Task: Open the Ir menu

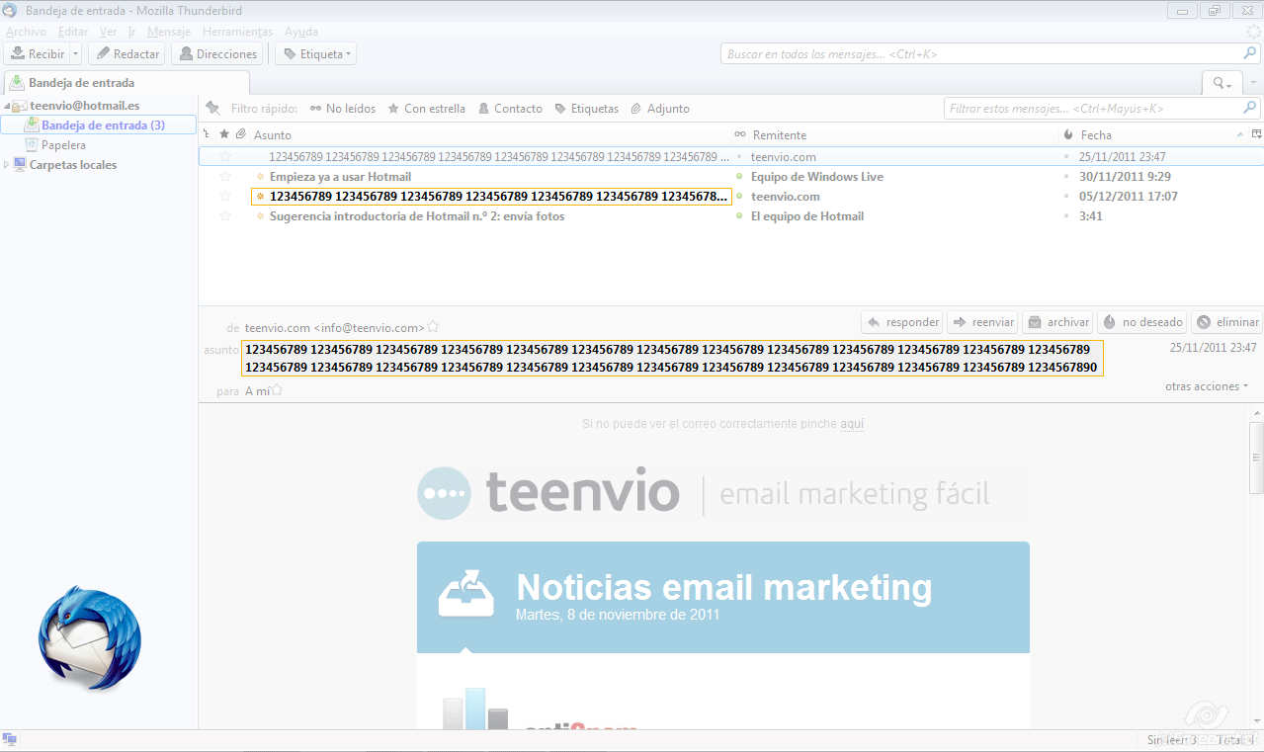Action: click(131, 32)
